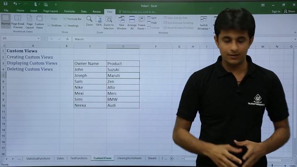The height and width of the screenshot is (167, 297).
Task: Click horizontal scrollbar left arrow
Action: click(183, 159)
